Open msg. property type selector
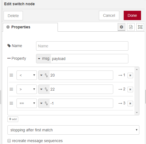 [44, 59]
